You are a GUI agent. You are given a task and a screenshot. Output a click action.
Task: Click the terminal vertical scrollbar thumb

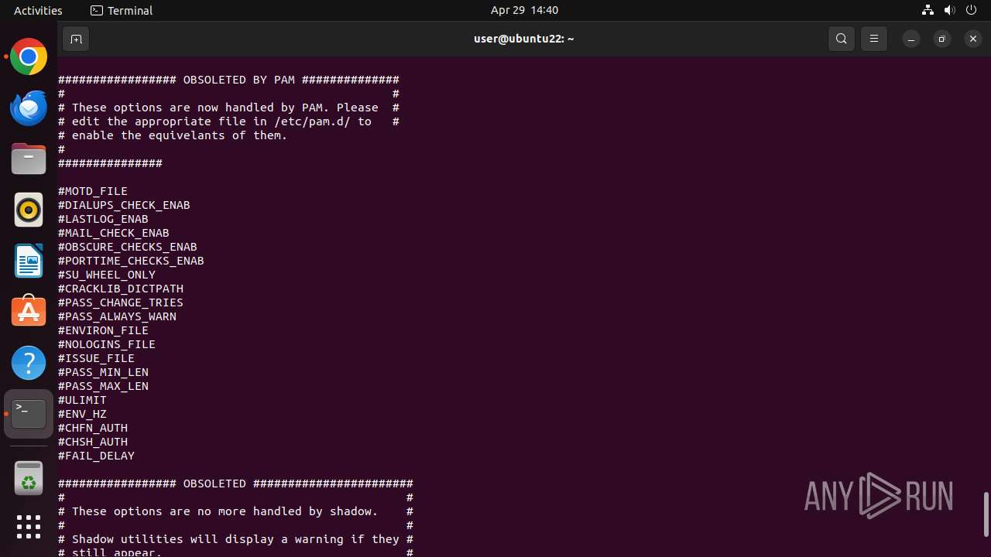[x=986, y=514]
